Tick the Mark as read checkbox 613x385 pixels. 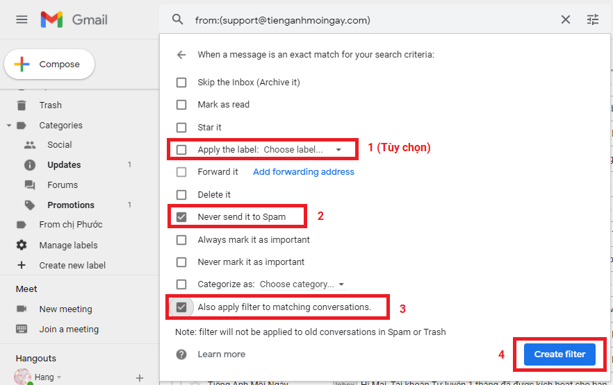coord(181,105)
